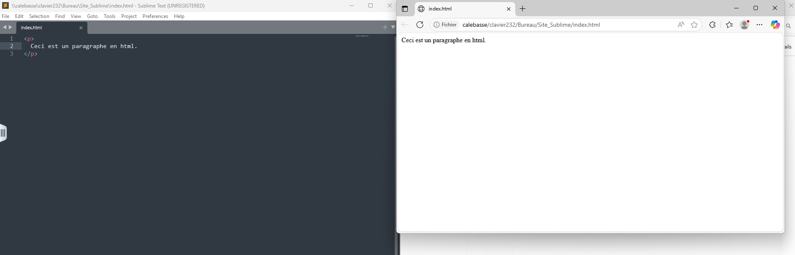Open the Find menu
Image resolution: width=795 pixels, height=255 pixels.
coord(60,16)
